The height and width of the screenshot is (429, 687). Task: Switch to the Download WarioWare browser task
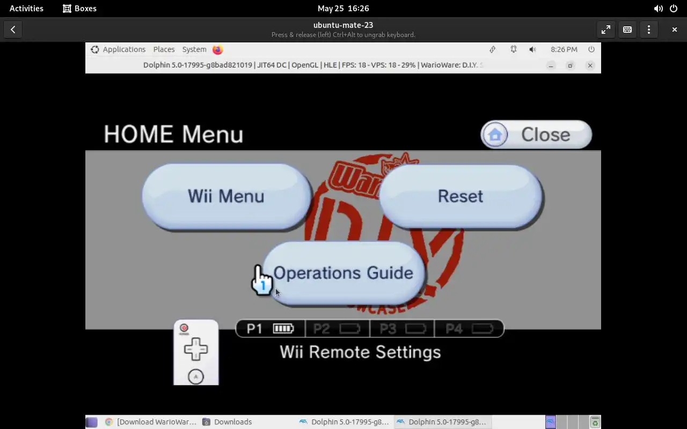pos(151,422)
